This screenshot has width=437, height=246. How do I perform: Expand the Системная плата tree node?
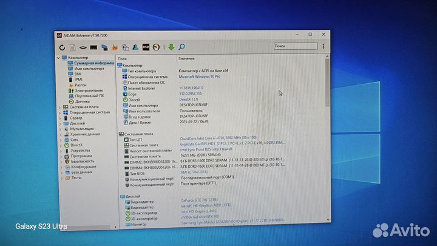pos(59,107)
